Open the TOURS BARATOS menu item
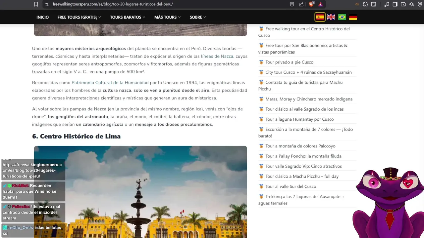Image resolution: width=424 pixels, height=238 pixels. pos(126,17)
